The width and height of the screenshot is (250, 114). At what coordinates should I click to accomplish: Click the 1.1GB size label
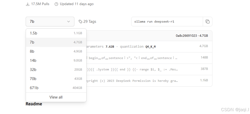pos(78,33)
